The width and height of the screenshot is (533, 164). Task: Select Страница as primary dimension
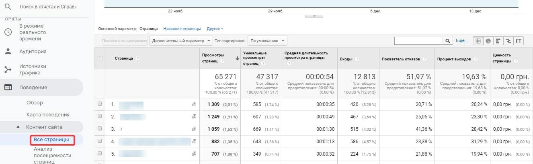(x=149, y=29)
